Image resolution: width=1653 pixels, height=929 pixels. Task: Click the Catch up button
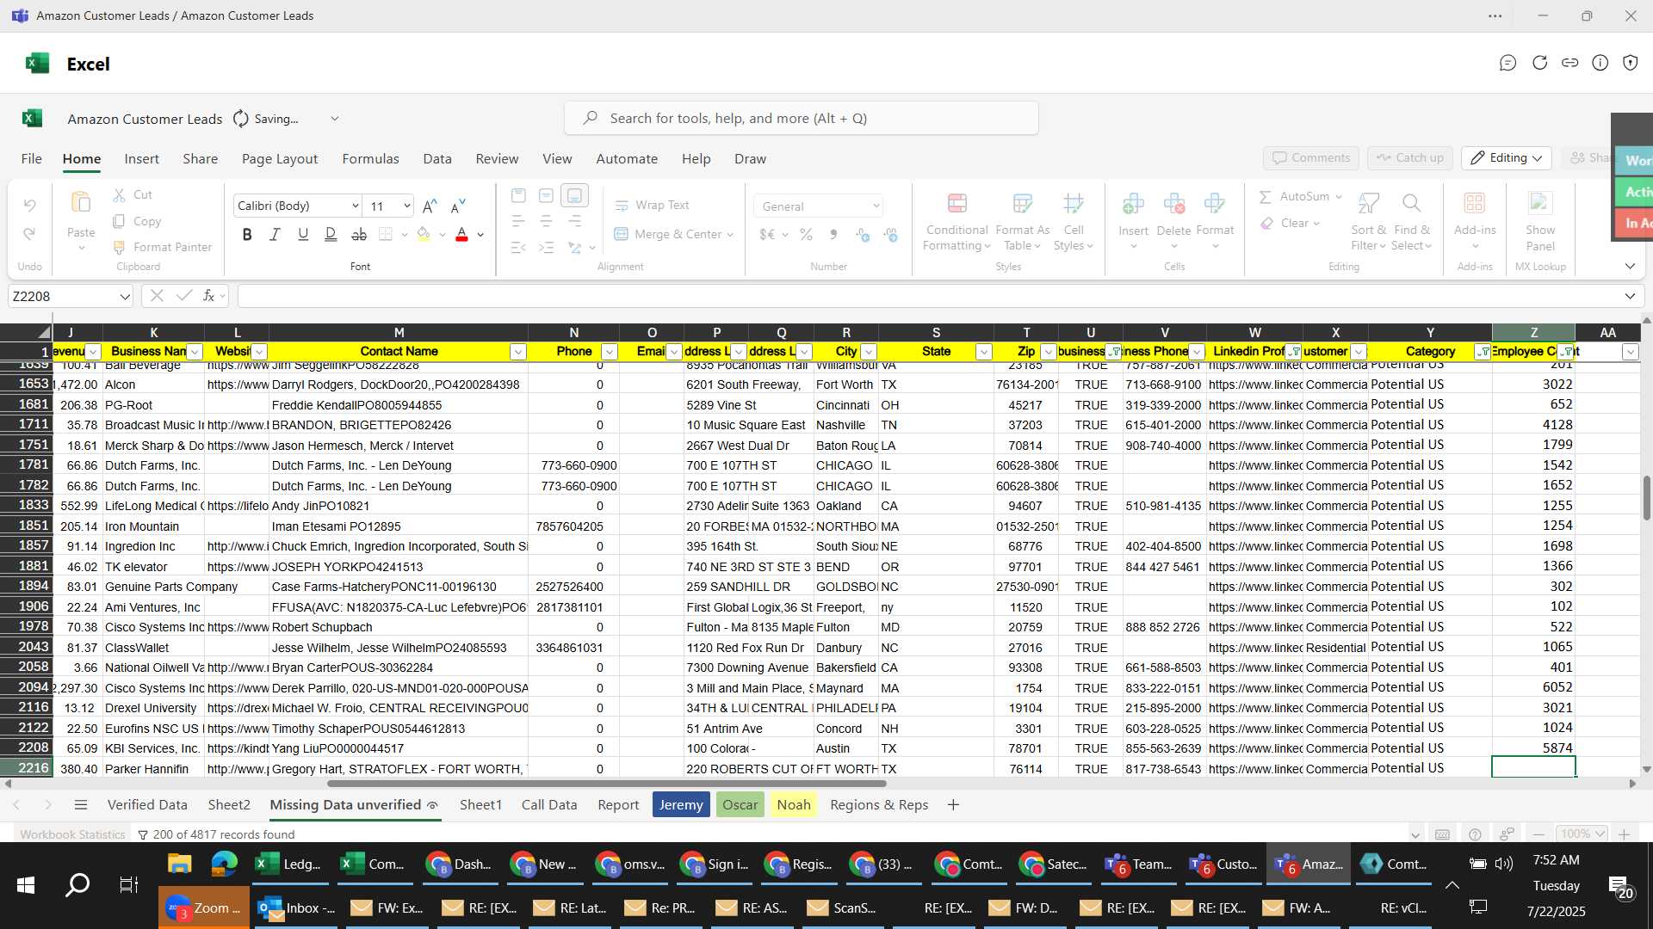coord(1410,157)
